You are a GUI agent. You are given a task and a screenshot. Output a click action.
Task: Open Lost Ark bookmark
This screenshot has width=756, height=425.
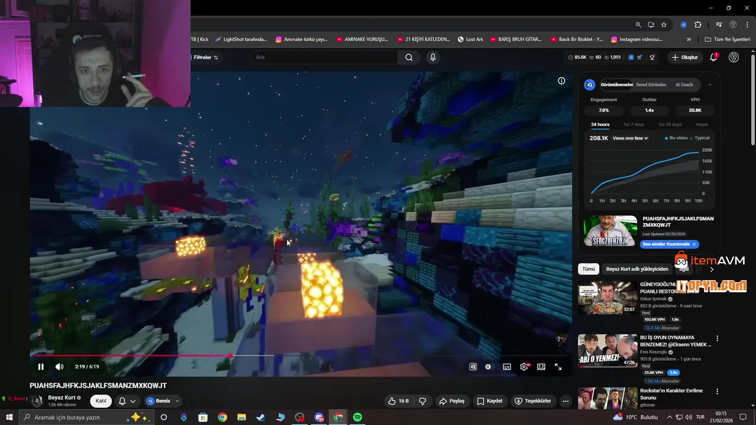[x=470, y=40]
